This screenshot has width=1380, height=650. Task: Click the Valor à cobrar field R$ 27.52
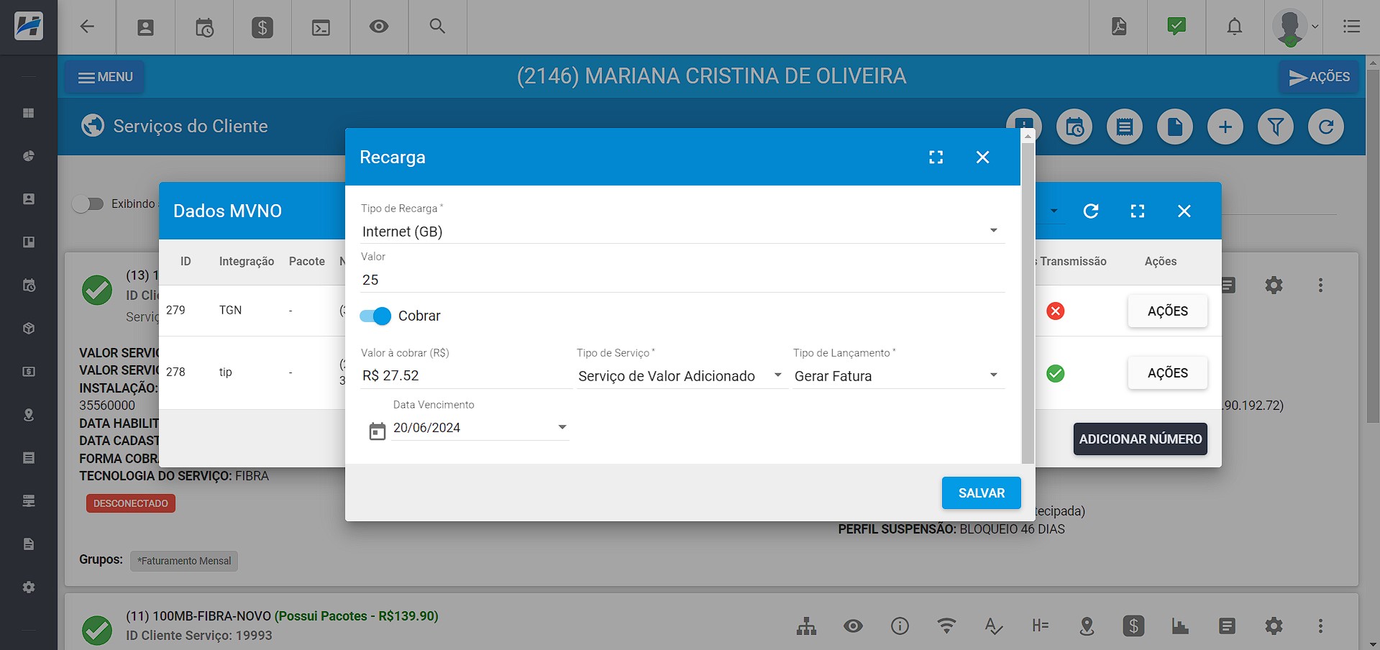[466, 376]
